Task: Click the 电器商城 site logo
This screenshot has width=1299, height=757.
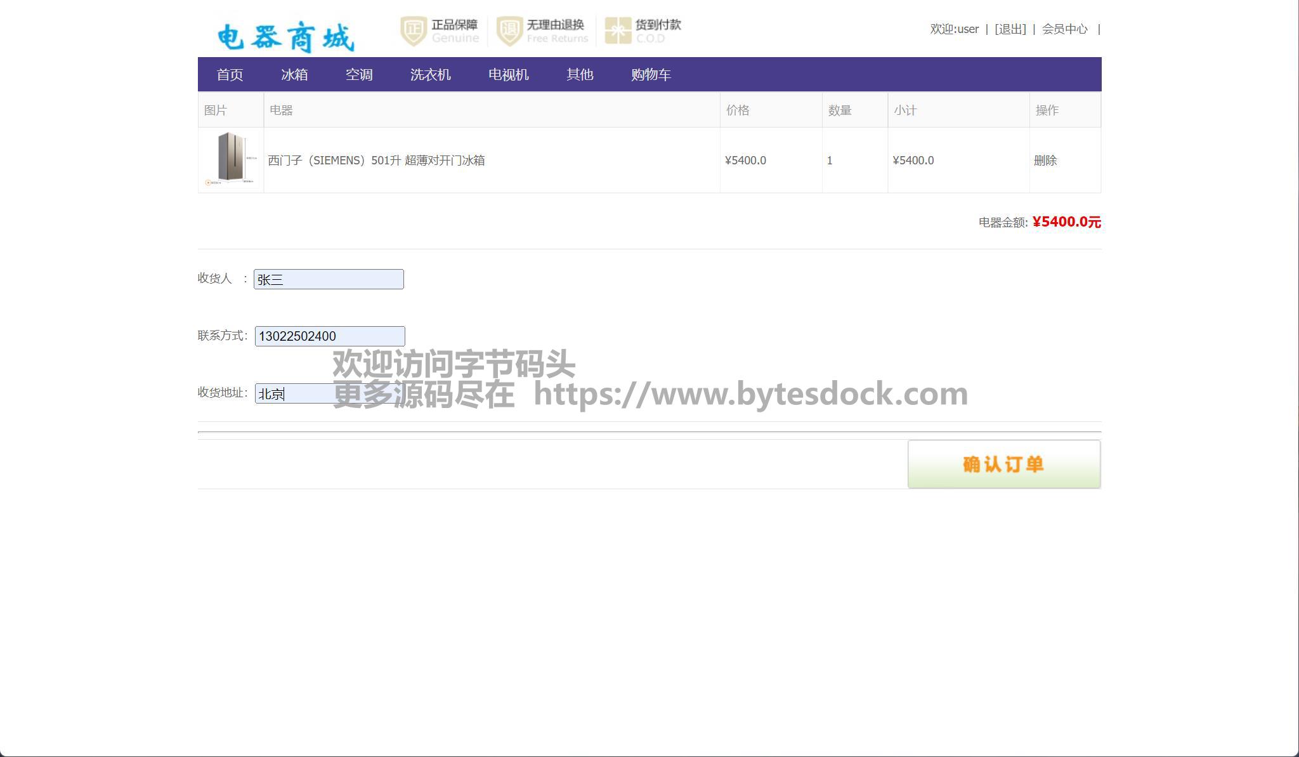Action: coord(285,37)
